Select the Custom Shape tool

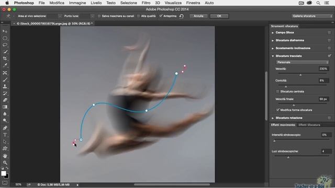click(5, 148)
